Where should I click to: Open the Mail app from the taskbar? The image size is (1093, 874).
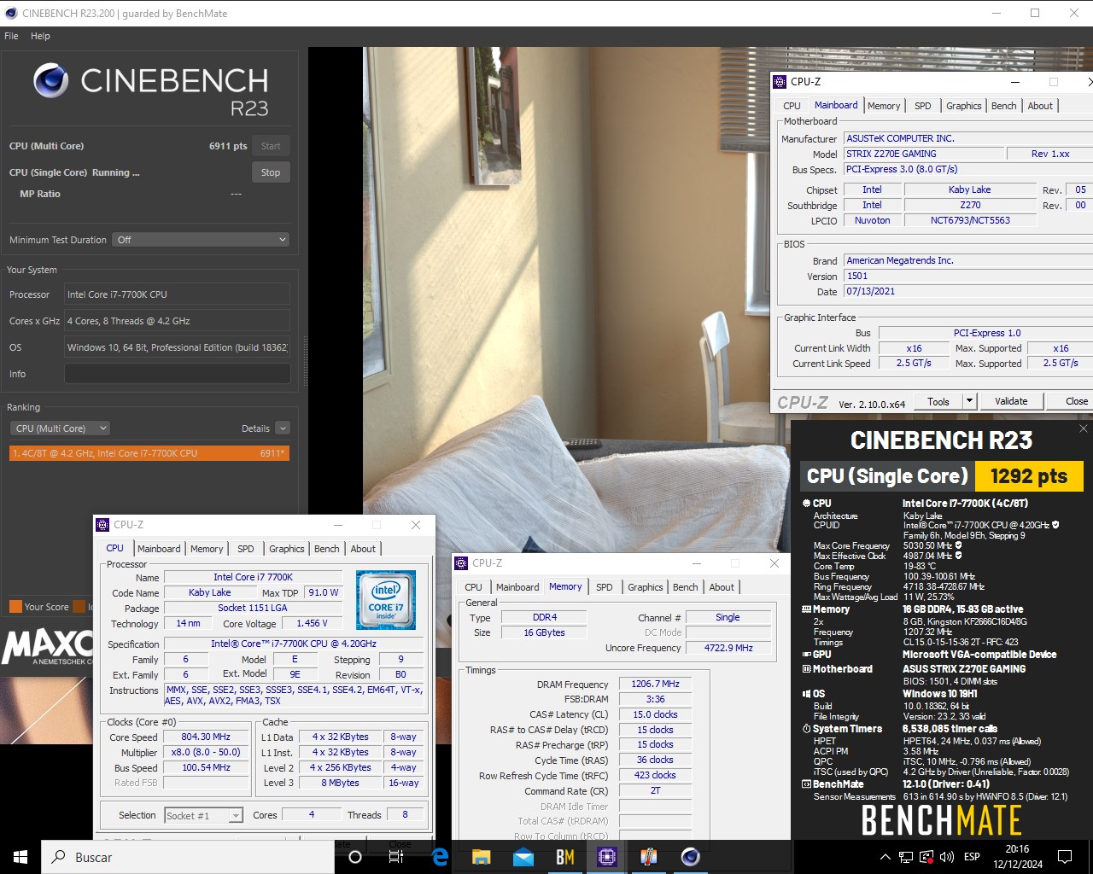(523, 857)
